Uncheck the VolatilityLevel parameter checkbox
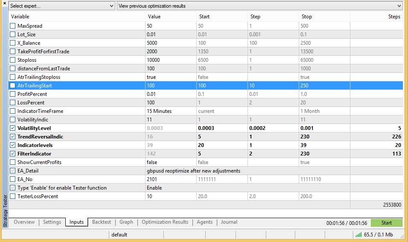Image resolution: width=408 pixels, height=242 pixels. click(13, 128)
